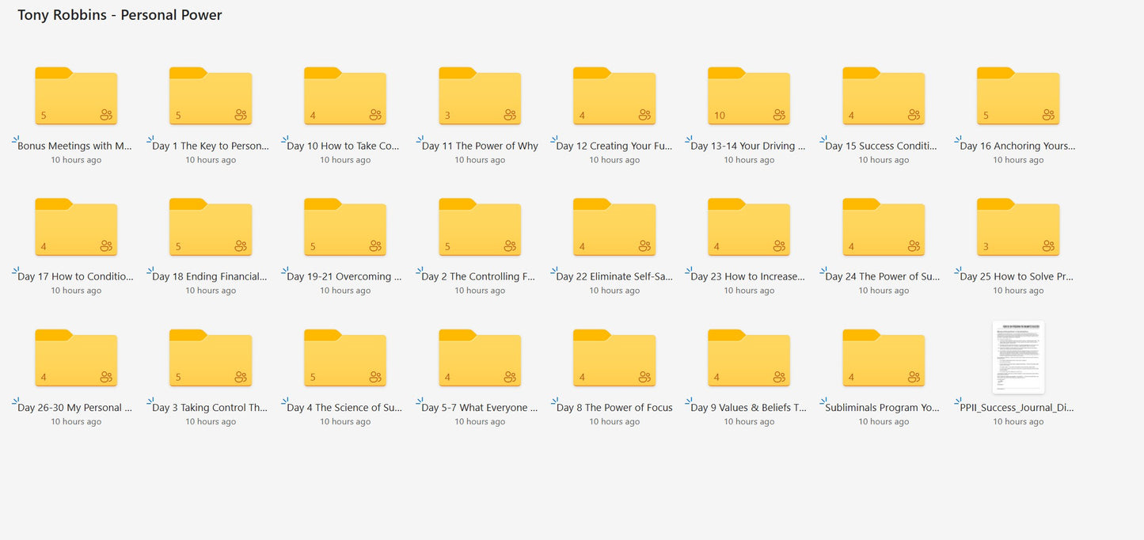Screen dimensions: 1144x540
Task: Click the 'Day 23 How to Increase...' label
Action: pos(748,276)
